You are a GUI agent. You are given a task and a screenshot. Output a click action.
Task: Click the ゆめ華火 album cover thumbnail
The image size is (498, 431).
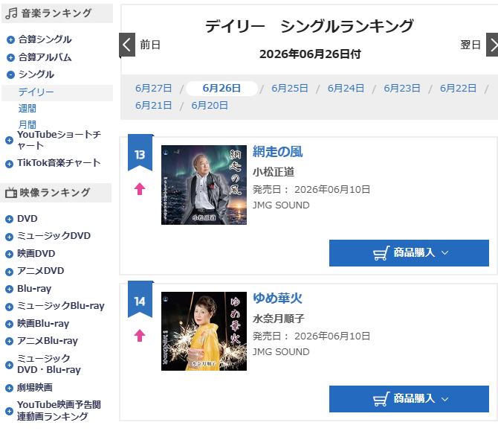pyautogui.click(x=204, y=331)
